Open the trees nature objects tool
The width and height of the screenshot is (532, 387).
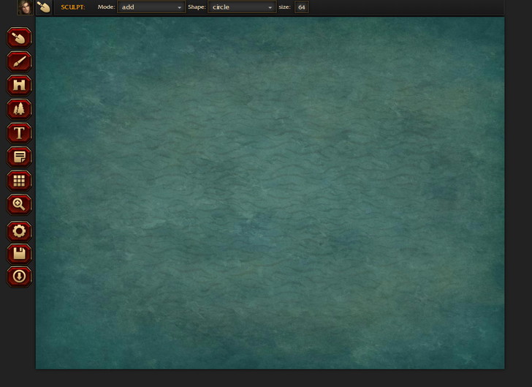(x=19, y=109)
